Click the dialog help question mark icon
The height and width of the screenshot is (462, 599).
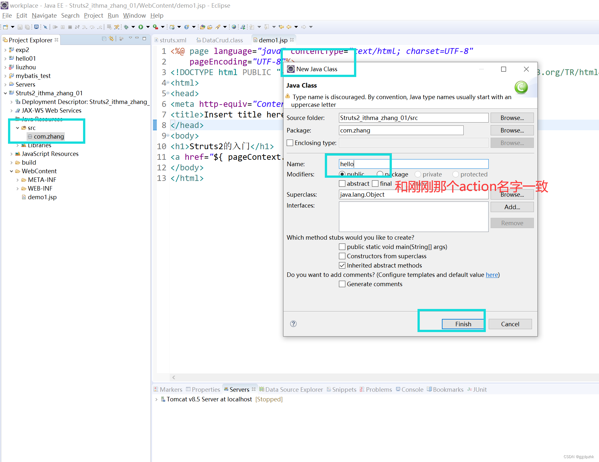pos(293,324)
